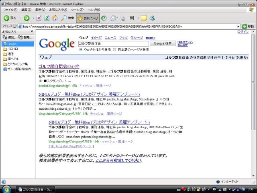Open the 検索オプション link
The width and height of the screenshot is (257, 193).
click(x=186, y=42)
